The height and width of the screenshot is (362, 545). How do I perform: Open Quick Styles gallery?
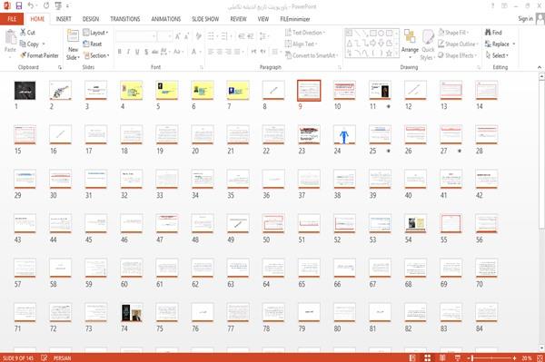pos(428,45)
